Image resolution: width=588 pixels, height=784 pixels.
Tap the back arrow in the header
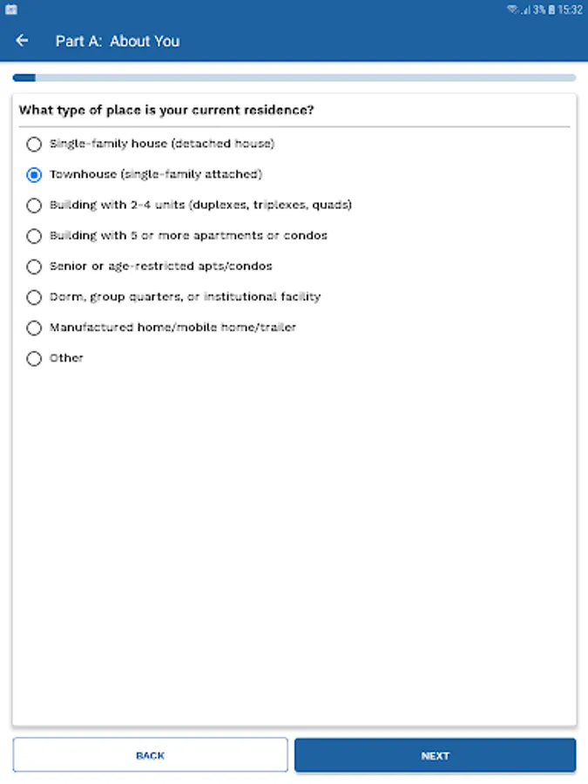tap(23, 41)
